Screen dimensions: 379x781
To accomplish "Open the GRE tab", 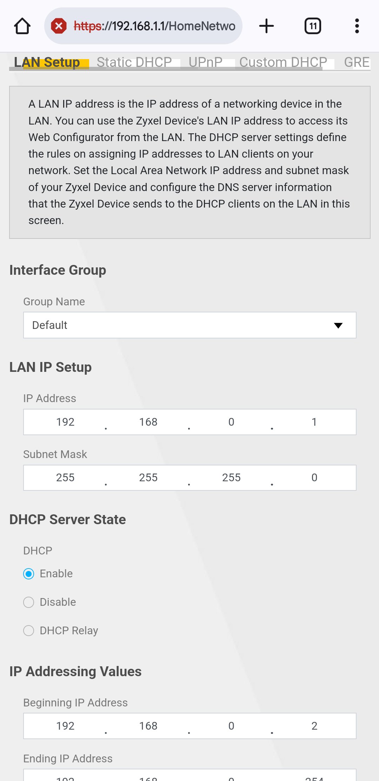I will (357, 62).
